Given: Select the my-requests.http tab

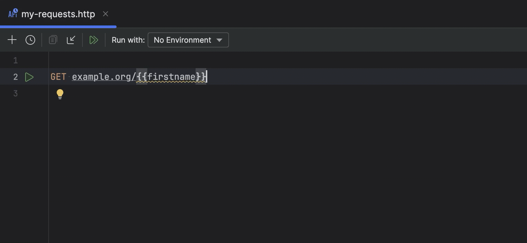Looking at the screenshot, I should (x=58, y=14).
